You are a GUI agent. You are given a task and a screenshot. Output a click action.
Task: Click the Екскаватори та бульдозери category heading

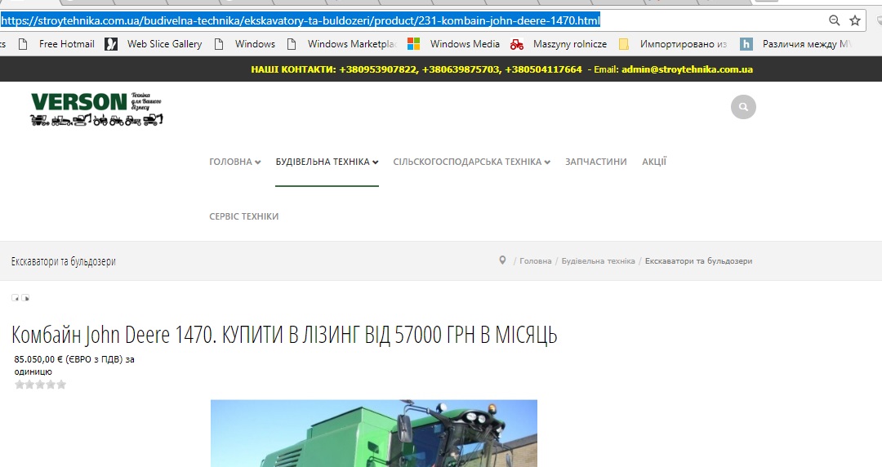pyautogui.click(x=64, y=261)
